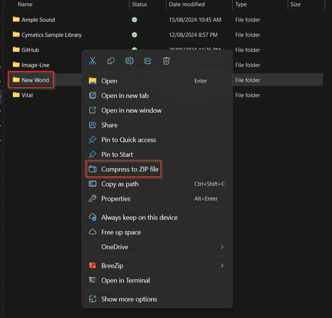Screen dimensions: 332x318
Task: Open Properties from context menu
Action: point(116,199)
